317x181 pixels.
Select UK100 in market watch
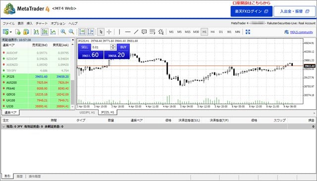click(x=36, y=101)
